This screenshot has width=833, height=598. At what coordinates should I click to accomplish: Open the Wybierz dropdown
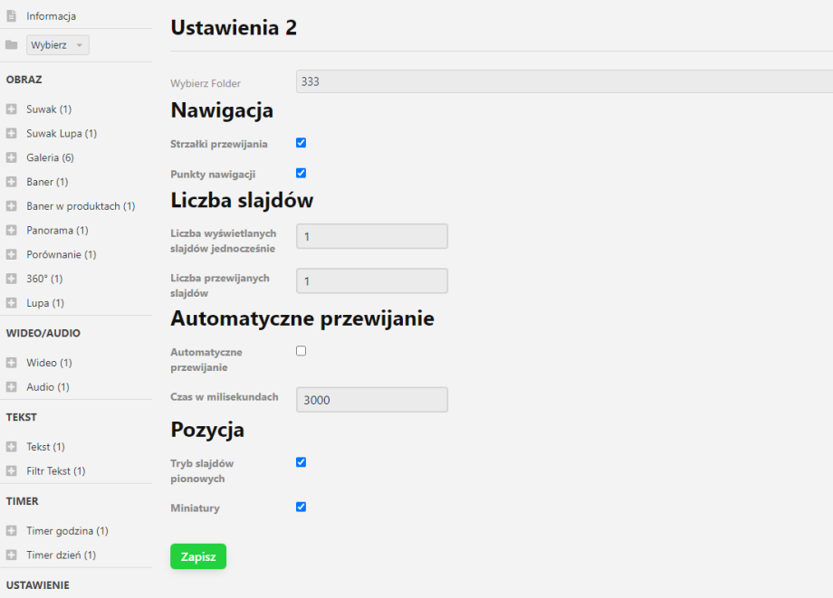[x=56, y=43]
